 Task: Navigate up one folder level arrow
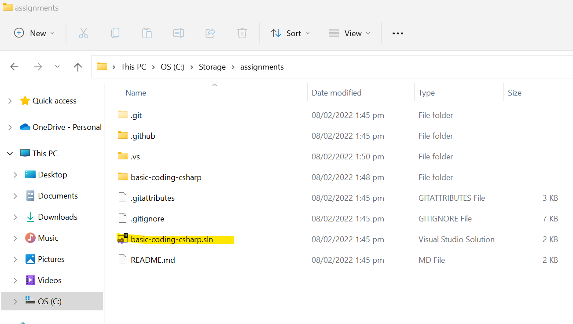(x=78, y=67)
